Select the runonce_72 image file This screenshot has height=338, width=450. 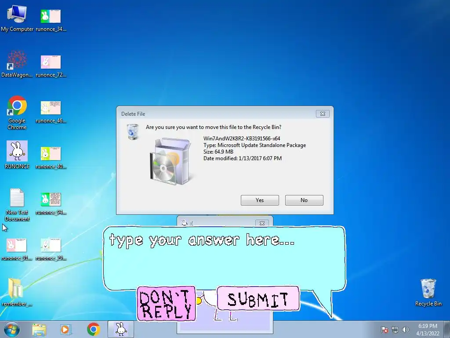click(x=51, y=66)
